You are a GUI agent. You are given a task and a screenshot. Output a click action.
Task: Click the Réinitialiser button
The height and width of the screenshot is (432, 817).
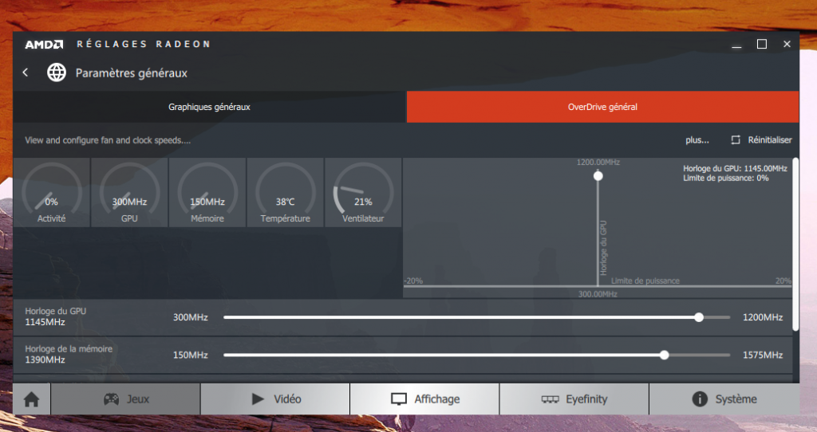(761, 140)
